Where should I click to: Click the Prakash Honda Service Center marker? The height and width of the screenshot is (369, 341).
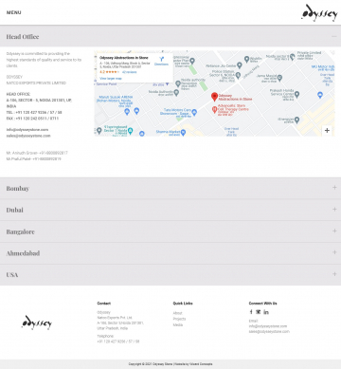296,94
